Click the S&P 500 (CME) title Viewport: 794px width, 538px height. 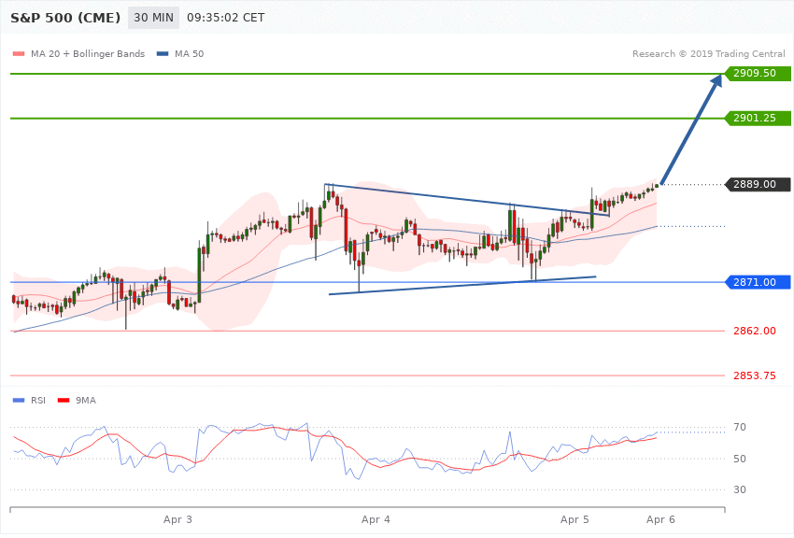(x=65, y=18)
